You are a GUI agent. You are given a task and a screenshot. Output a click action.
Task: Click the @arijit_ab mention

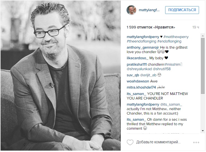(148, 75)
